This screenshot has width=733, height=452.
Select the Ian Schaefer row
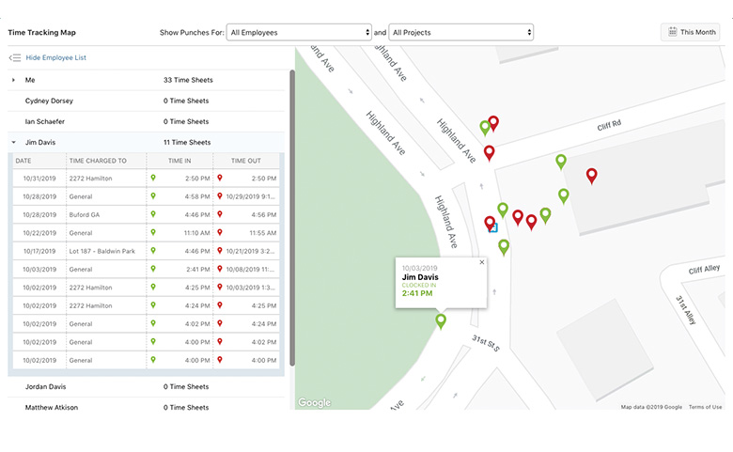click(146, 121)
